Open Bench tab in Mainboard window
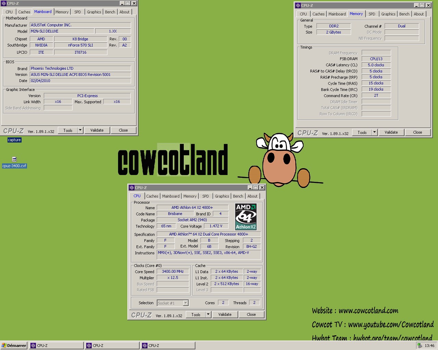Image resolution: width=438 pixels, height=350 pixels. click(110, 12)
